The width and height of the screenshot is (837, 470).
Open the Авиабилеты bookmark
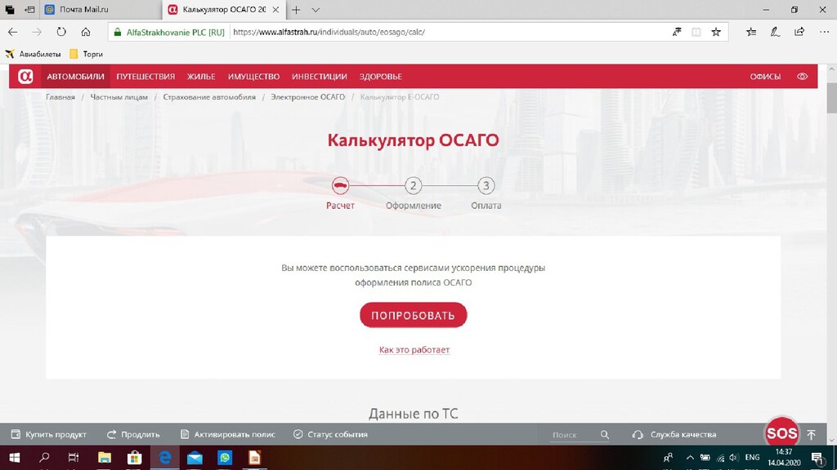coord(33,54)
